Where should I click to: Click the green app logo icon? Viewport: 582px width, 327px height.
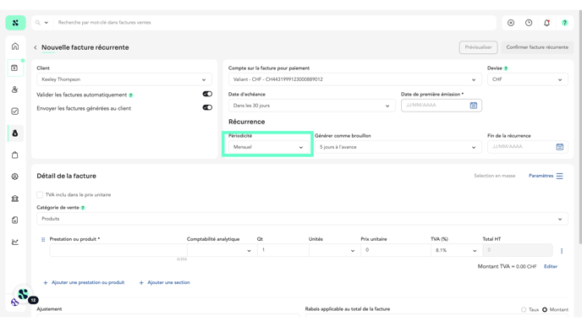[15, 23]
